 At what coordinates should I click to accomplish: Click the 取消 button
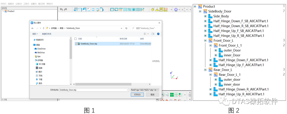coord(152,95)
